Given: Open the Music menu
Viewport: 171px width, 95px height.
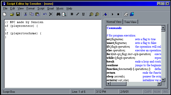Looking at the screenshot, I should [60, 8].
